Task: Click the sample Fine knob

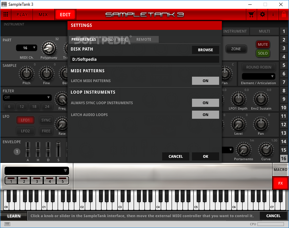Action: tap(46, 73)
